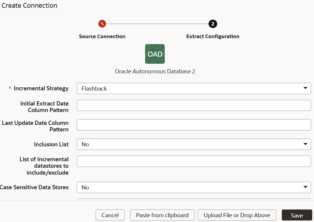Select Flashback in the Incremental Strategy field
The height and width of the screenshot is (222, 314).
[194, 88]
